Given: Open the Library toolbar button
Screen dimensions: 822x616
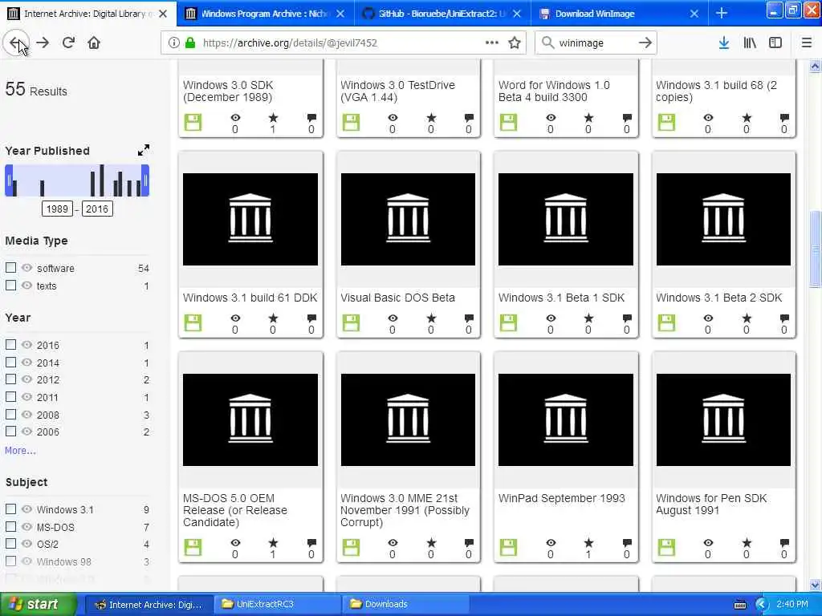Looking at the screenshot, I should click(750, 43).
